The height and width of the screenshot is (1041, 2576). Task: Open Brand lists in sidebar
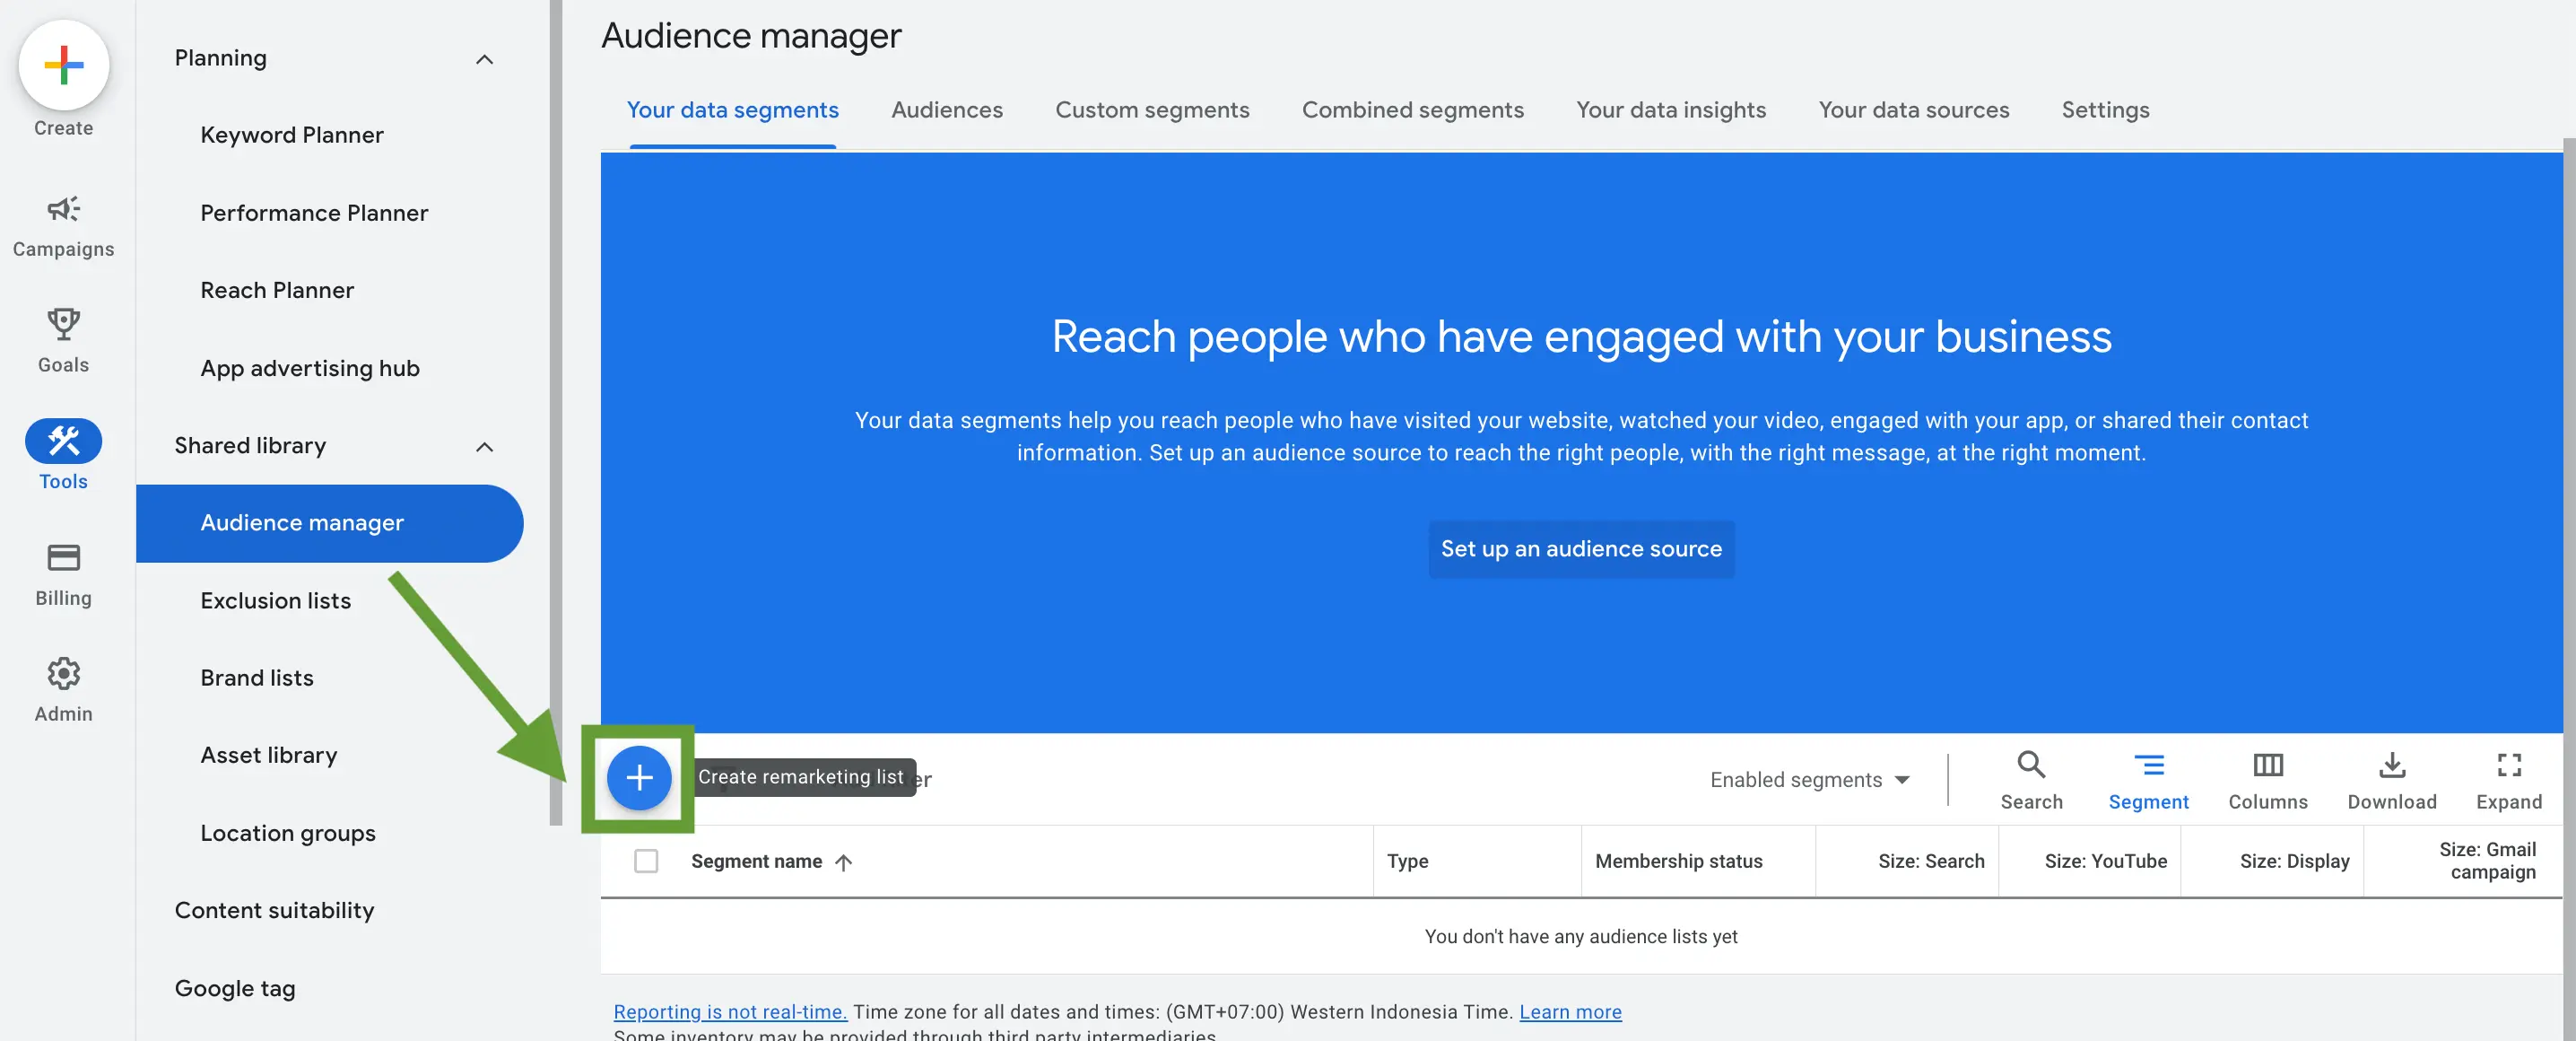pos(257,678)
